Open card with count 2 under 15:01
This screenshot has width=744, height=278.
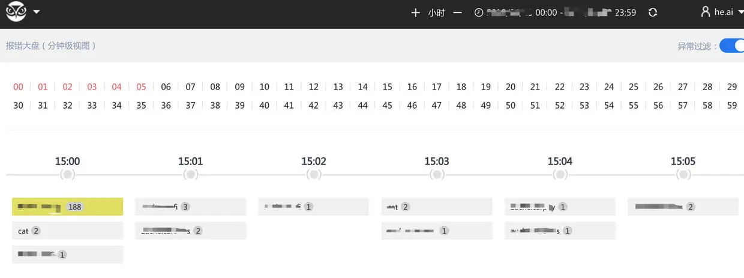(191, 231)
